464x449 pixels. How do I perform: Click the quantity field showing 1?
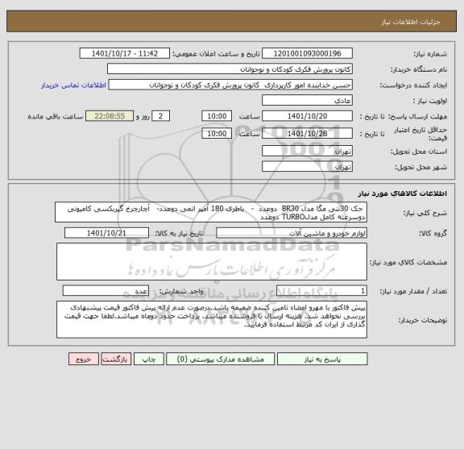click(321, 291)
